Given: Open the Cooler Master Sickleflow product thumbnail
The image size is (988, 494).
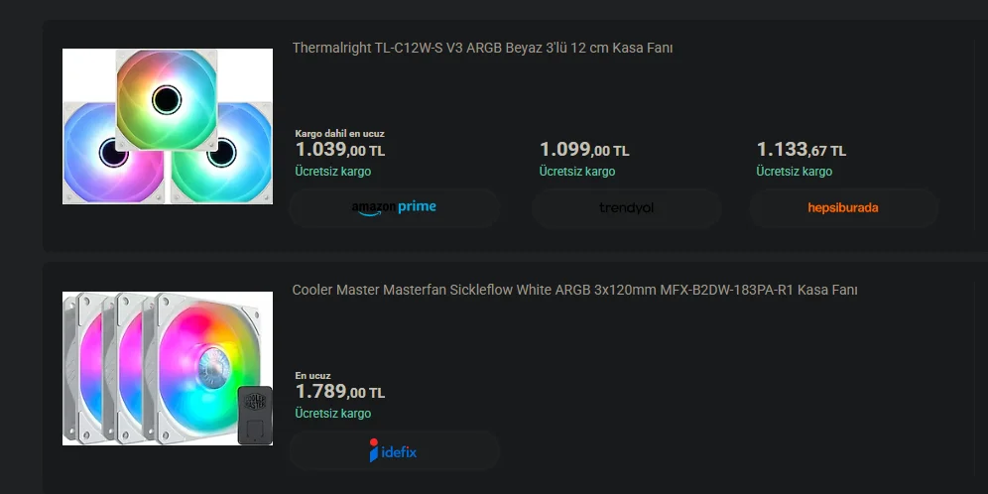Looking at the screenshot, I should pyautogui.click(x=167, y=368).
